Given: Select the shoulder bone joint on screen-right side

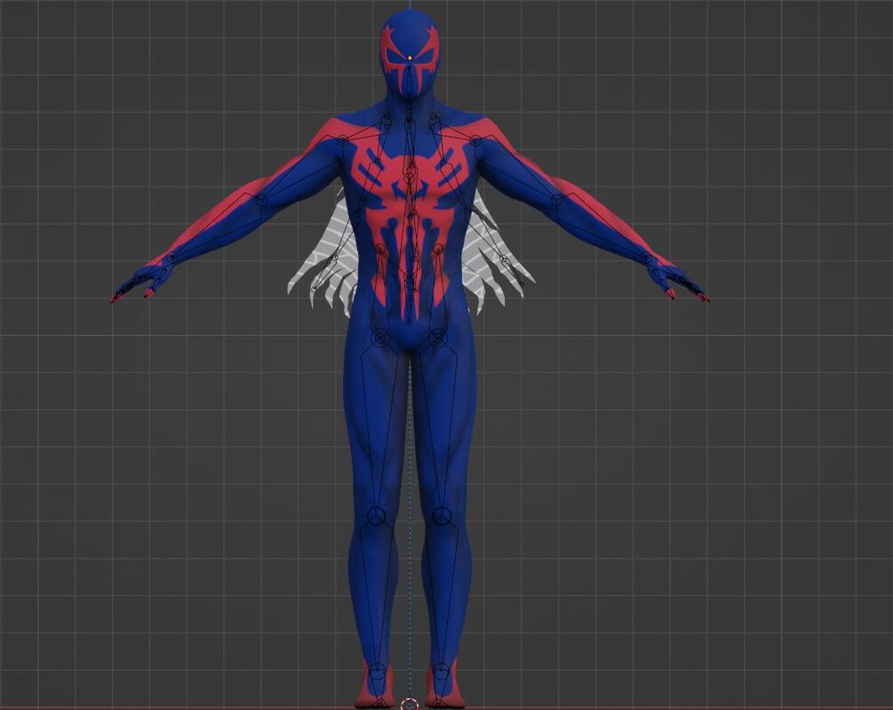Looking at the screenshot, I should coord(475,140).
